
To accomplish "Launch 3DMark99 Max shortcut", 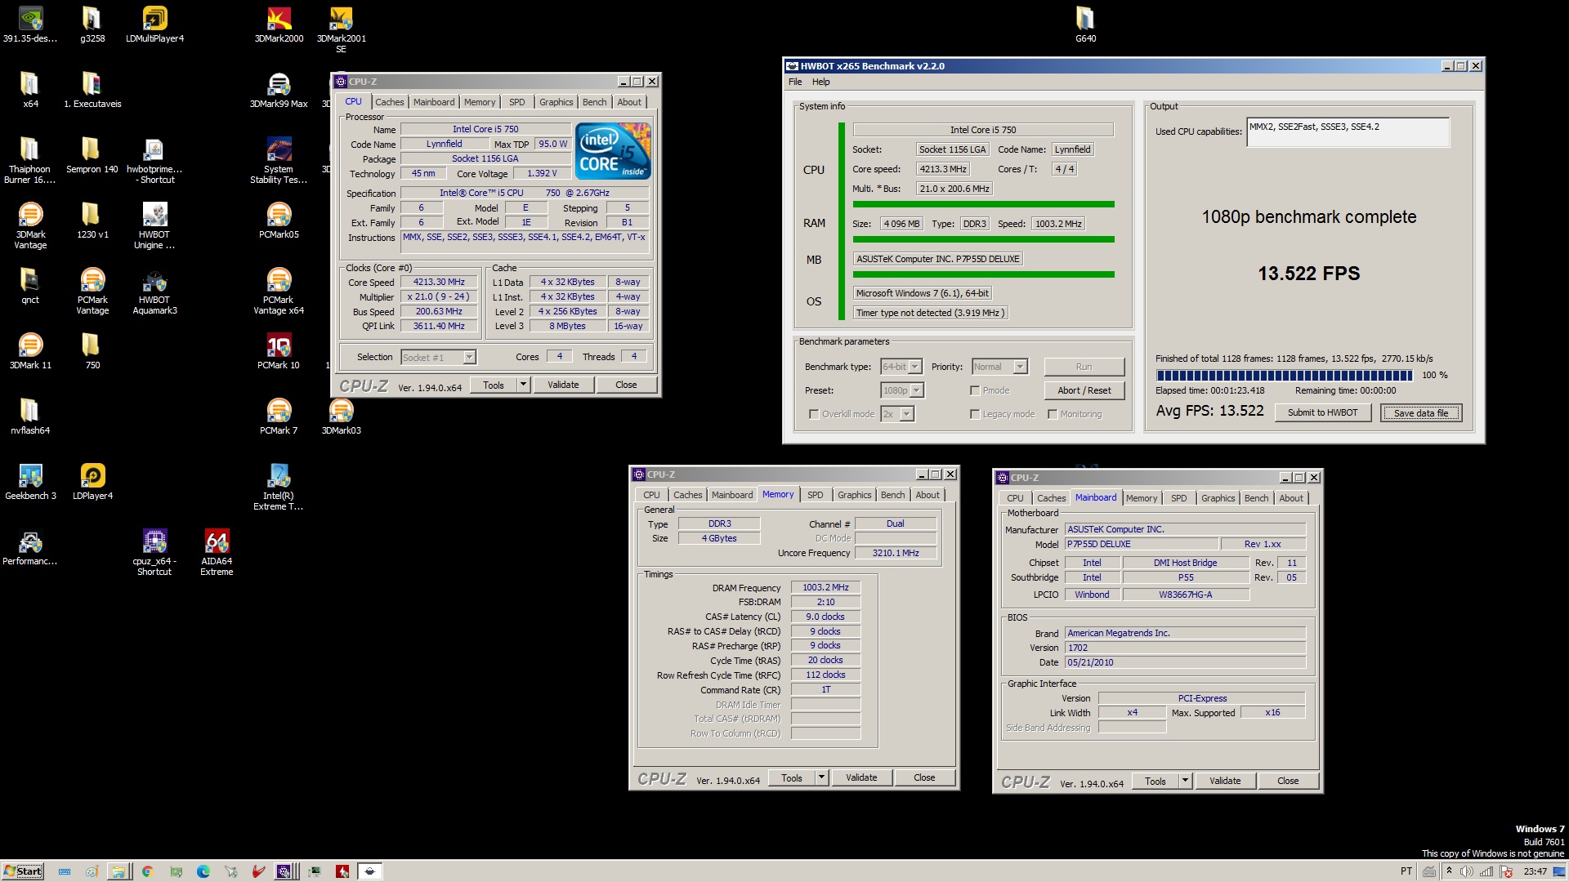I will (x=279, y=90).
